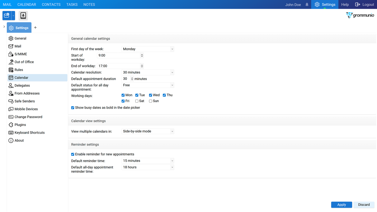The image size is (377, 212).
Task: Click Start of workday time spinner arrows
Action: pos(142,55)
